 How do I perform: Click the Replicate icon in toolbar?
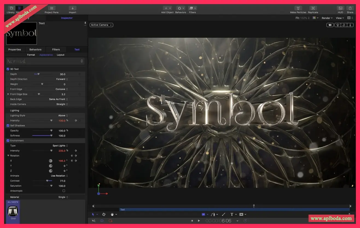coord(313,8)
